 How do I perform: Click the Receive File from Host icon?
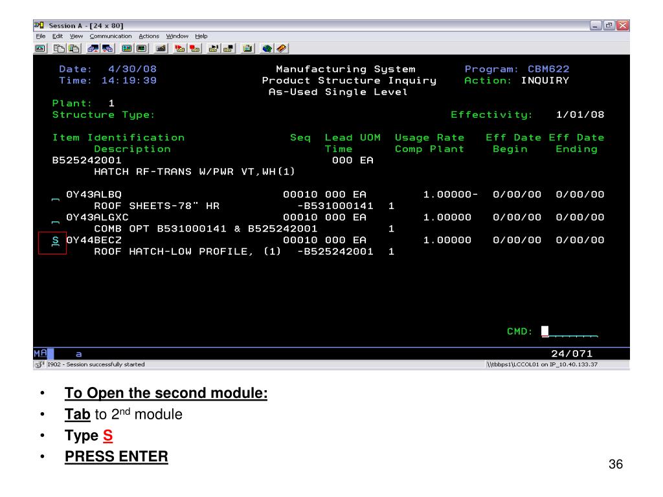pyautogui.click(x=107, y=49)
